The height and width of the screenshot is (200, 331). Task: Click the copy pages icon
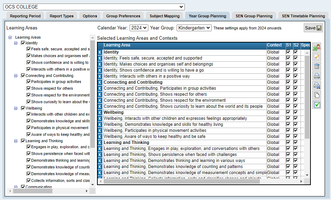[x=316, y=95]
